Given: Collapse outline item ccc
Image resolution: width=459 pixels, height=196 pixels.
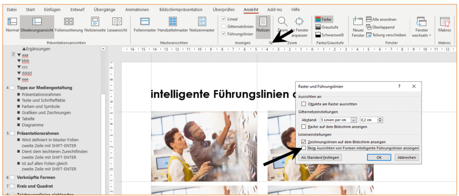Looking at the screenshot, I should tap(19, 67).
